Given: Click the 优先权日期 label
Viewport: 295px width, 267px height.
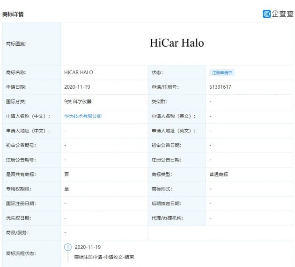Looking at the screenshot, I should [19, 218].
